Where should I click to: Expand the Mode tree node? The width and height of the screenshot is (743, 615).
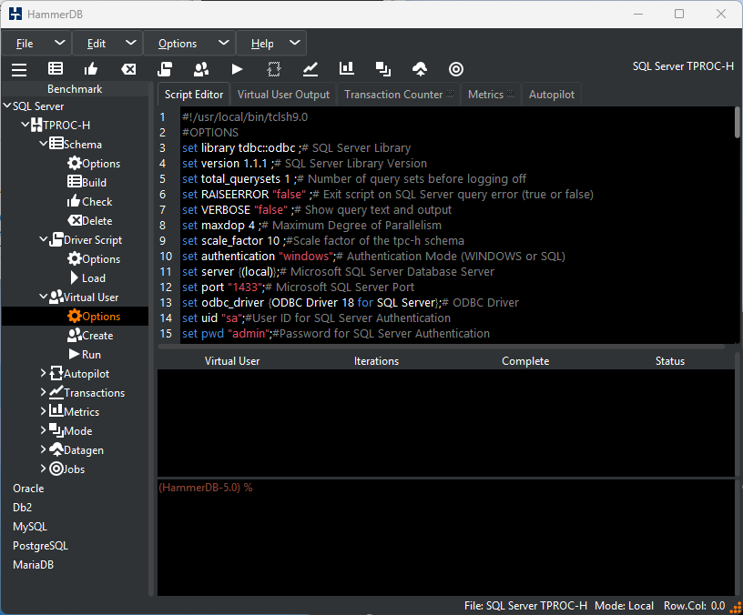(44, 430)
